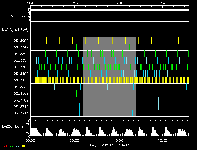The image size is (197, 150).
Task: Click the OS_3709 row label
Action: tap(21, 100)
